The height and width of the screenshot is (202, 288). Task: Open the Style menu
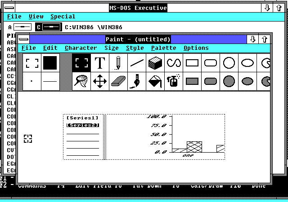tap(135, 48)
